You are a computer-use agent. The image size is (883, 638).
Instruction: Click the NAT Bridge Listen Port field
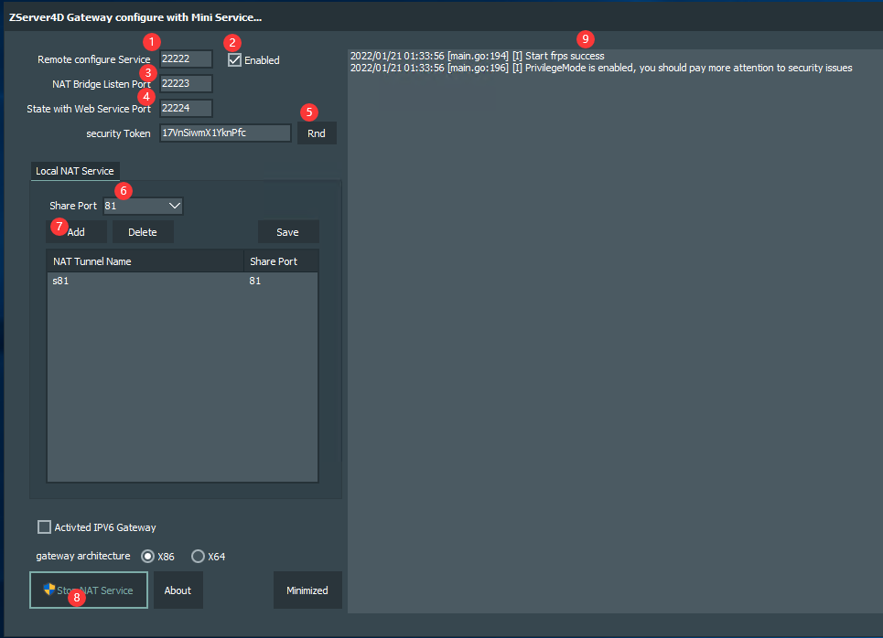tap(186, 84)
